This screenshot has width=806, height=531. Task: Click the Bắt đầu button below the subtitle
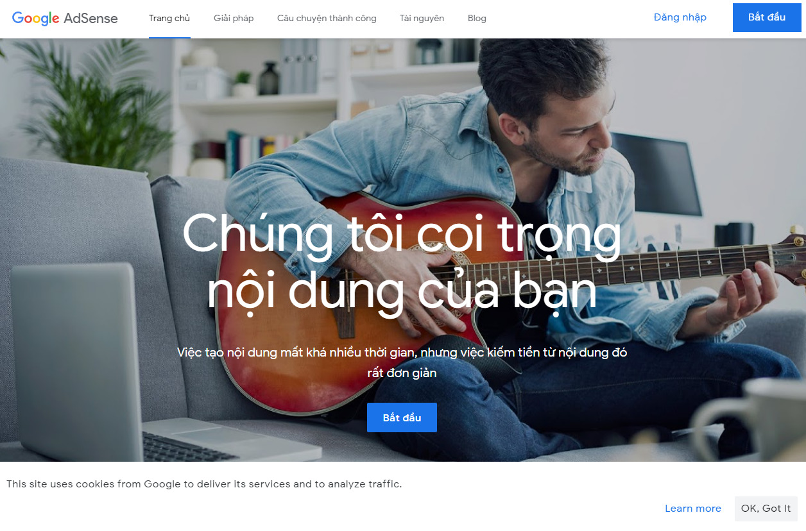click(402, 417)
